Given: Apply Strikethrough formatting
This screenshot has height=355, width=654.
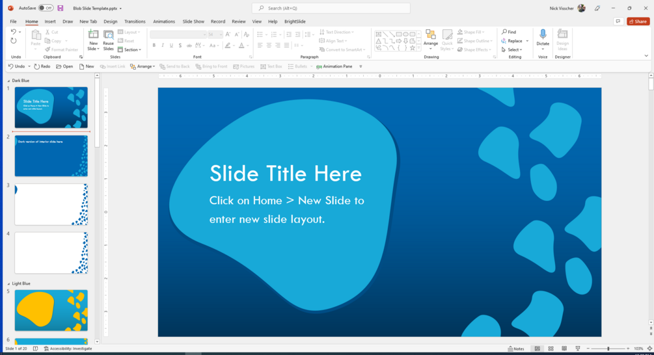Looking at the screenshot, I should tap(189, 46).
